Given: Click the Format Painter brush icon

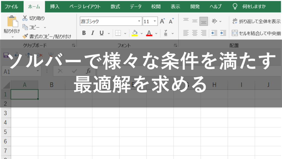Looking at the screenshot, I should 25,36.
